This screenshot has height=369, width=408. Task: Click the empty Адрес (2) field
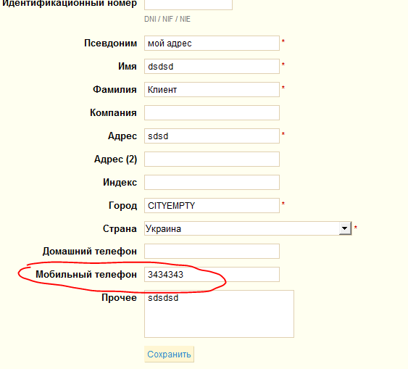click(x=212, y=159)
